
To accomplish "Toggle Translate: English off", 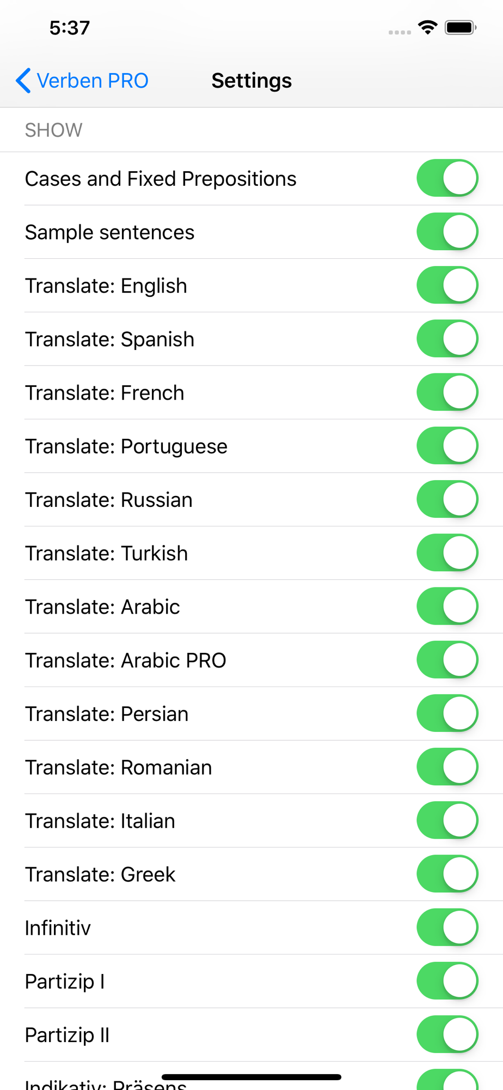I will pos(447,285).
